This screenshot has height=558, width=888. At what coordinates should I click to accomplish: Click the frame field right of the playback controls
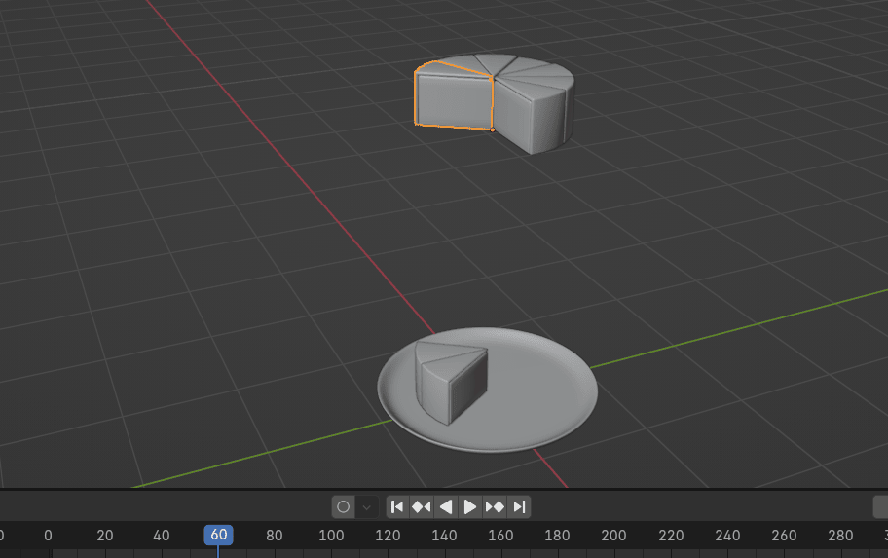[880, 506]
